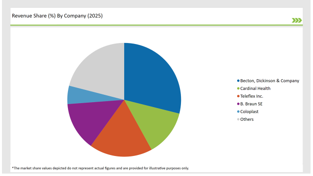Viewport: 313px width, 176px height.
Task: Select the 'Coloplast' legend label
Action: click(x=249, y=111)
